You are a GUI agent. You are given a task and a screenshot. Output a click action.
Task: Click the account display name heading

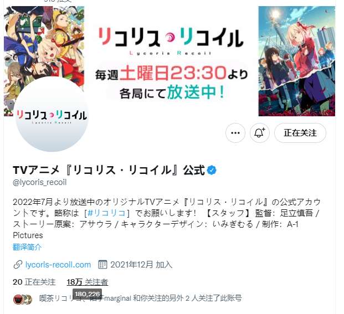[x=109, y=170]
